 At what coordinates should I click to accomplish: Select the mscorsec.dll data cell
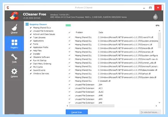pyautogui.click(x=125, y=52)
